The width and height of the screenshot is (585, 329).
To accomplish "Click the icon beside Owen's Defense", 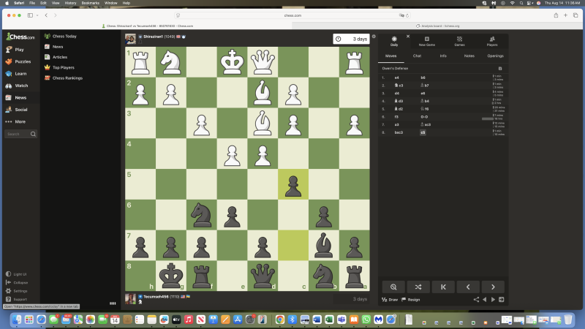I will click(x=500, y=68).
